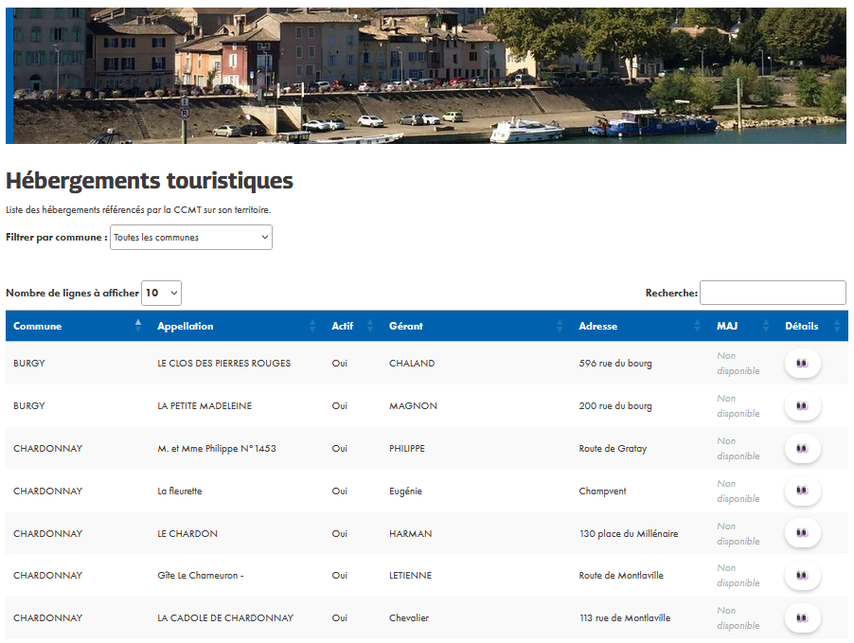Sort table by Actif column

[x=352, y=326]
